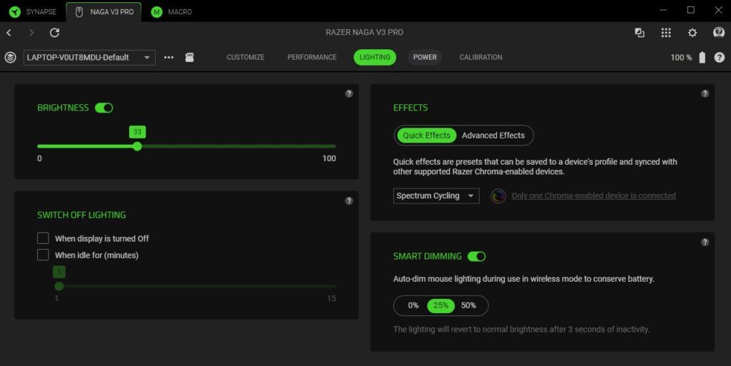The width and height of the screenshot is (731, 366).
Task: Open the Customize tab
Action: [x=246, y=57]
